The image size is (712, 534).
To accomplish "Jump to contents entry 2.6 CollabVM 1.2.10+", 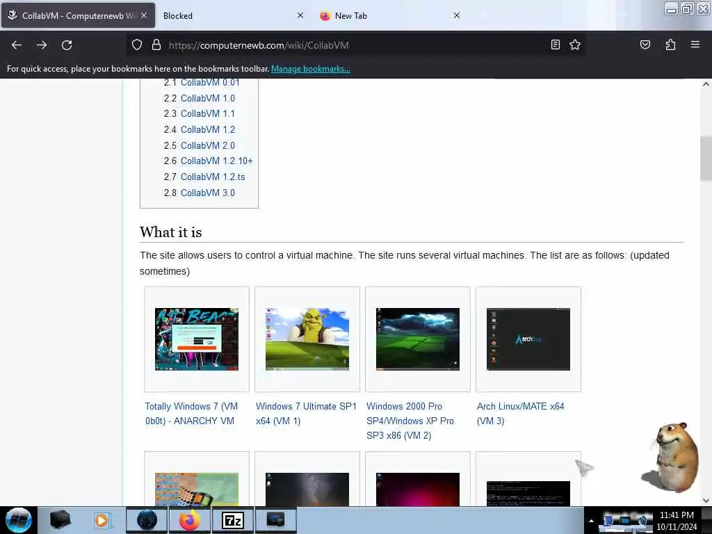I will pos(208,161).
